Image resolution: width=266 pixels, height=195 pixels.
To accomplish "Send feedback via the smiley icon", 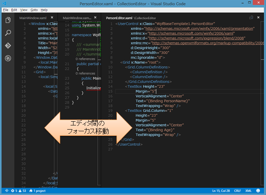I will pos(258,190).
